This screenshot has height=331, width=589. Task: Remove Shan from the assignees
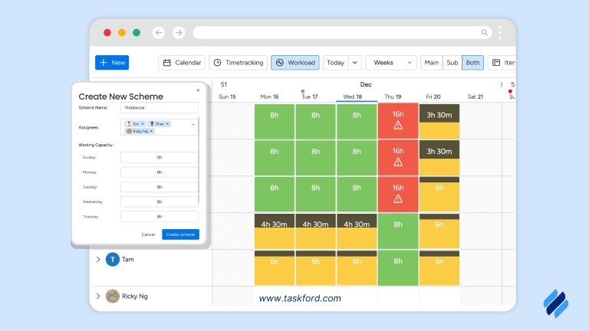[168, 123]
